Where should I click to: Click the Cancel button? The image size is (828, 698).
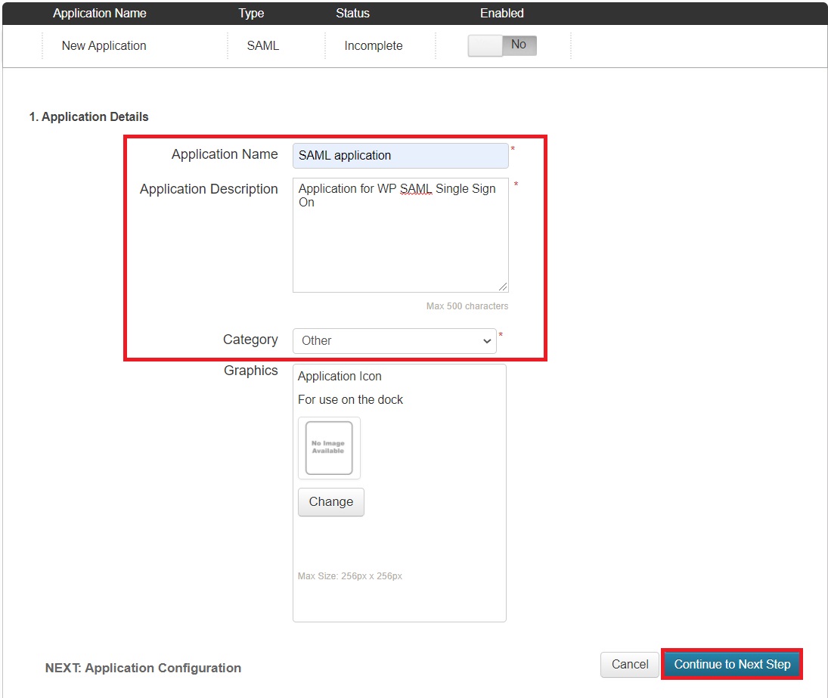629,664
